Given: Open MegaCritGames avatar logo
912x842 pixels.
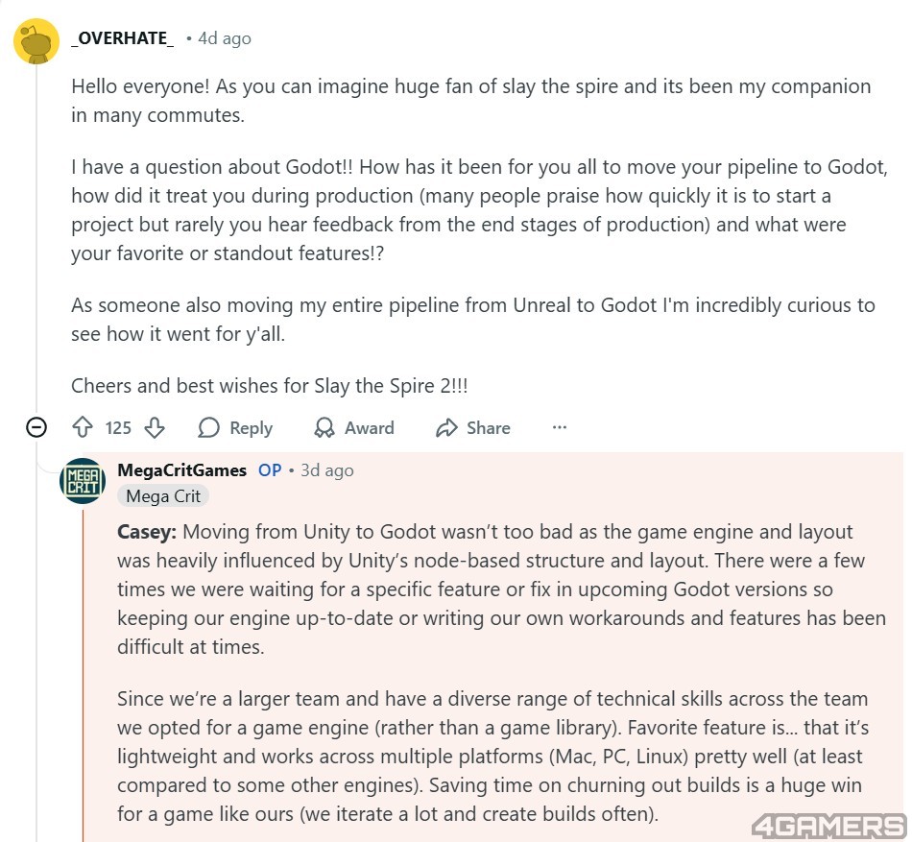Looking at the screenshot, I should [x=83, y=480].
